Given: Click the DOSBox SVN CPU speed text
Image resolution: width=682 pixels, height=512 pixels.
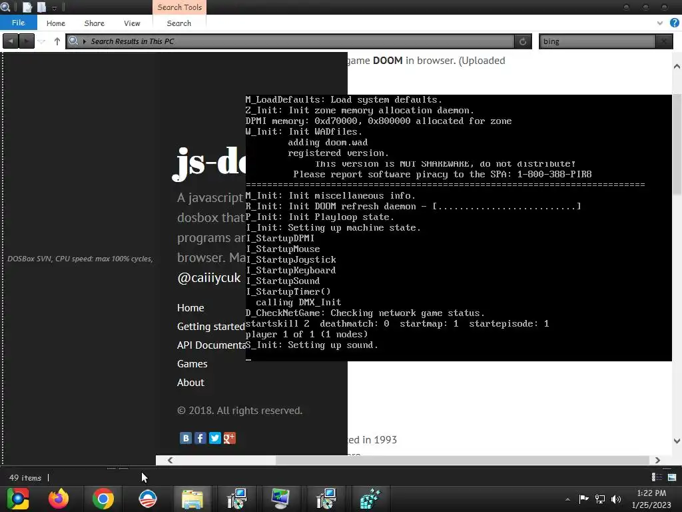Looking at the screenshot, I should [80, 259].
